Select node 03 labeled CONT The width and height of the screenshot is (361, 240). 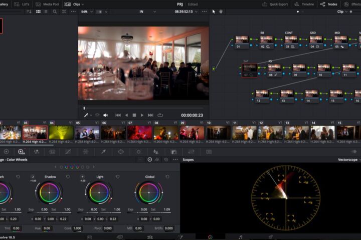click(291, 41)
